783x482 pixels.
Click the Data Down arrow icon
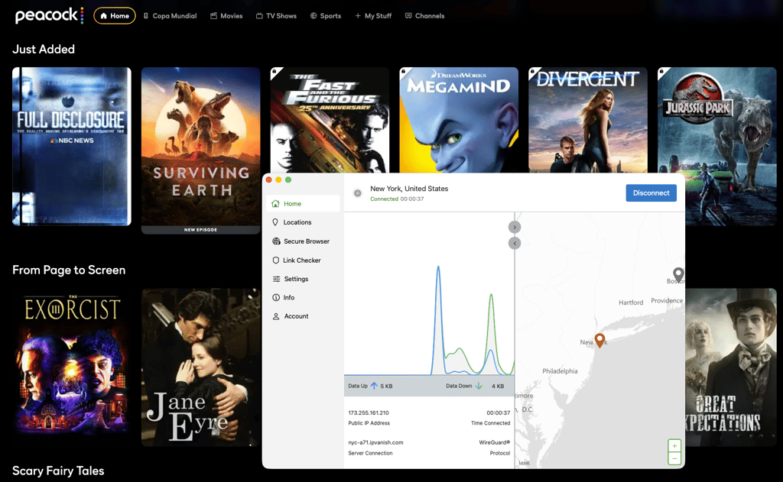tap(479, 387)
